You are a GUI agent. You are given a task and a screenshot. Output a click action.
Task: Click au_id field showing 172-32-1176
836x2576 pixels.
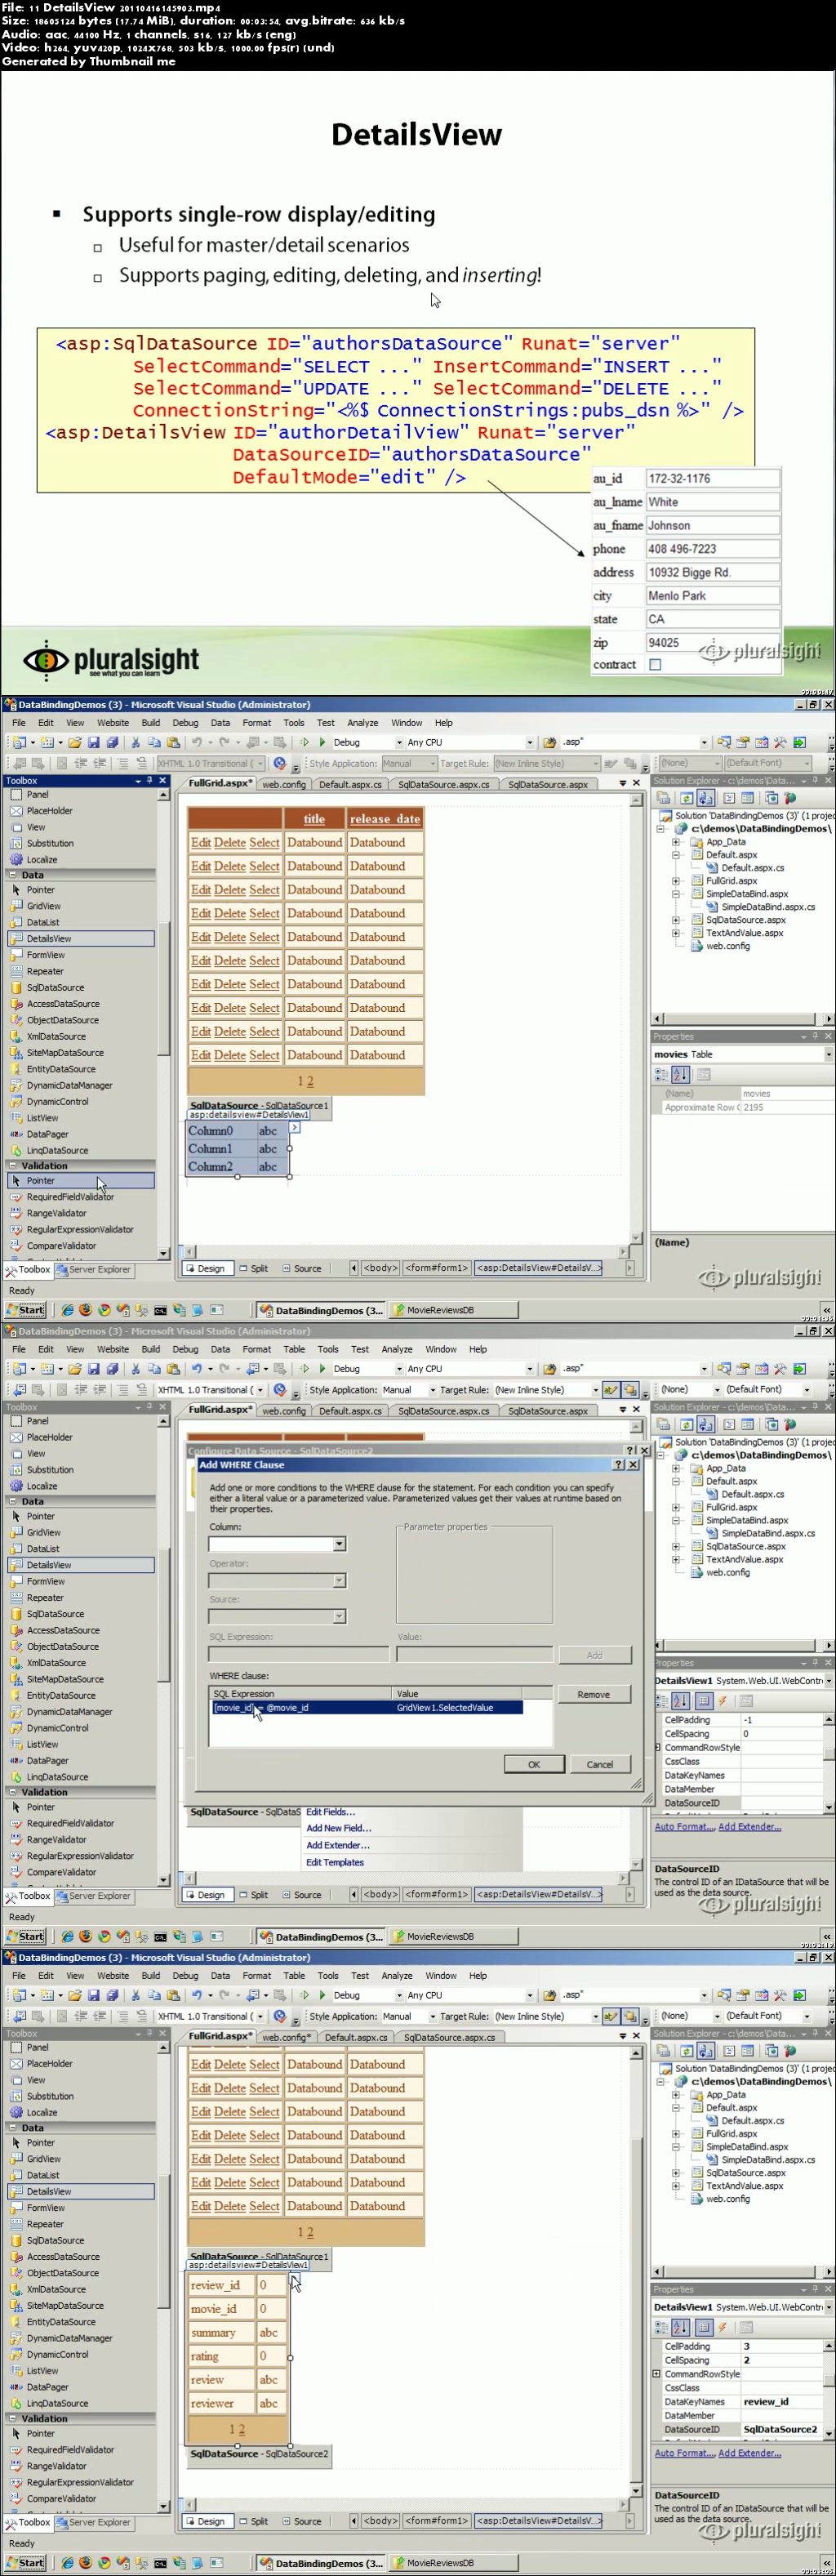point(711,478)
